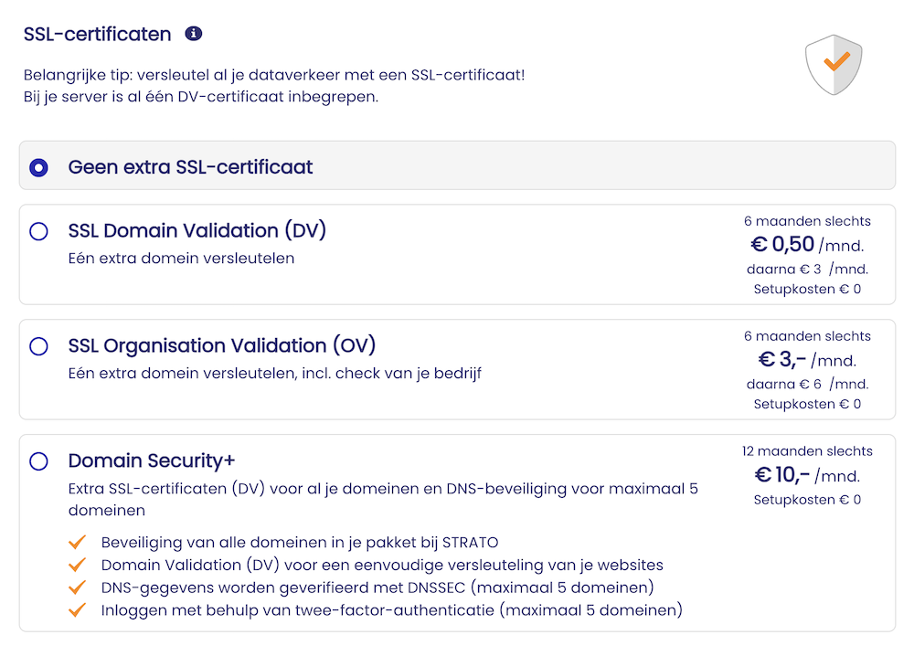Select SSL Organisation Validation (OV) radio button
914x656 pixels.
tap(38, 347)
